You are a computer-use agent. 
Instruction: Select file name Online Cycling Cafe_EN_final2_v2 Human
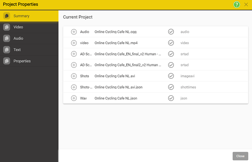tap(127, 65)
